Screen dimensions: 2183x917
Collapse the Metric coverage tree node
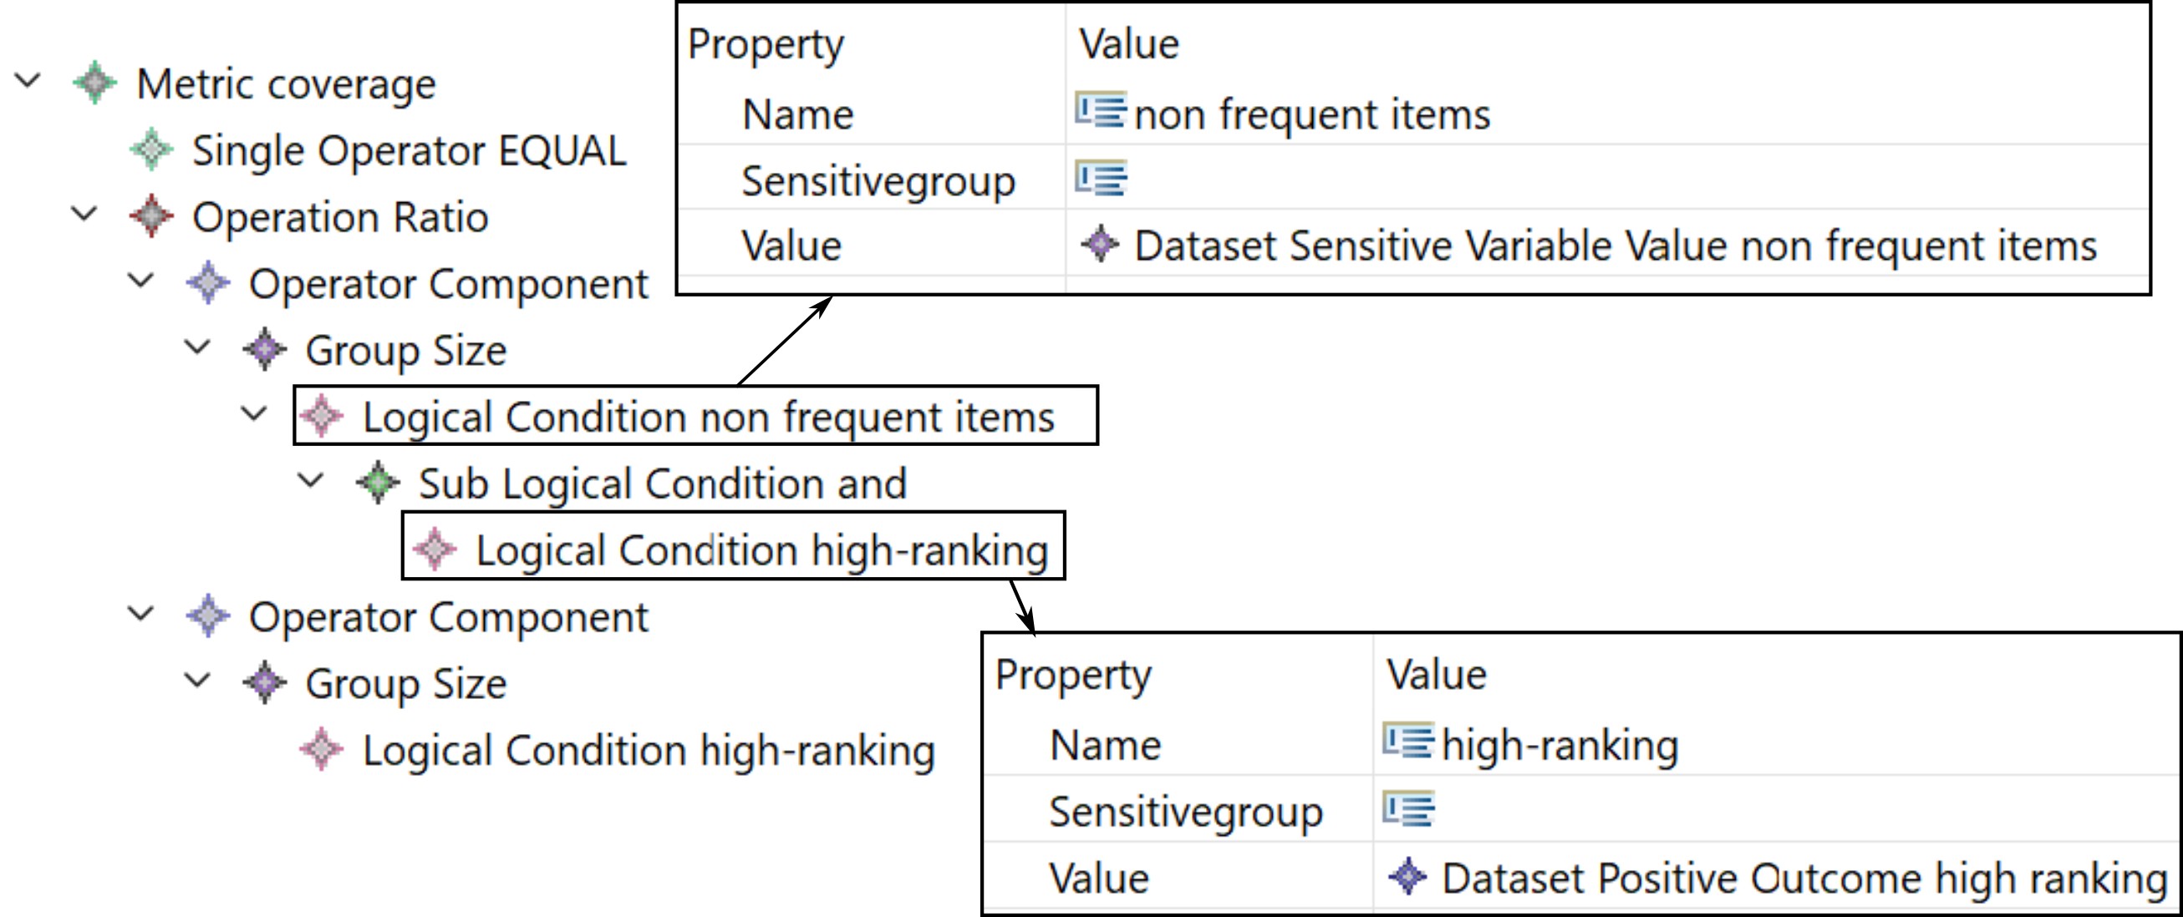pos(28,81)
